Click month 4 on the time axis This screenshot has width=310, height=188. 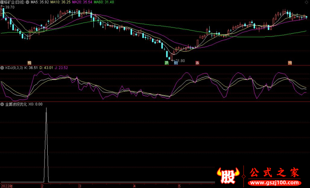134,186
